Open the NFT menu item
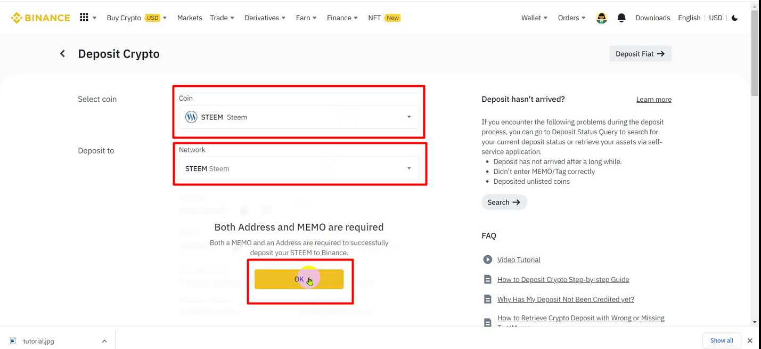761x349 pixels. [384, 18]
